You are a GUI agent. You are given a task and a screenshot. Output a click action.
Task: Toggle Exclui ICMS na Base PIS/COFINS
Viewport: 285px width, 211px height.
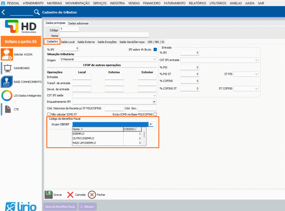pyautogui.click(x=155, y=114)
